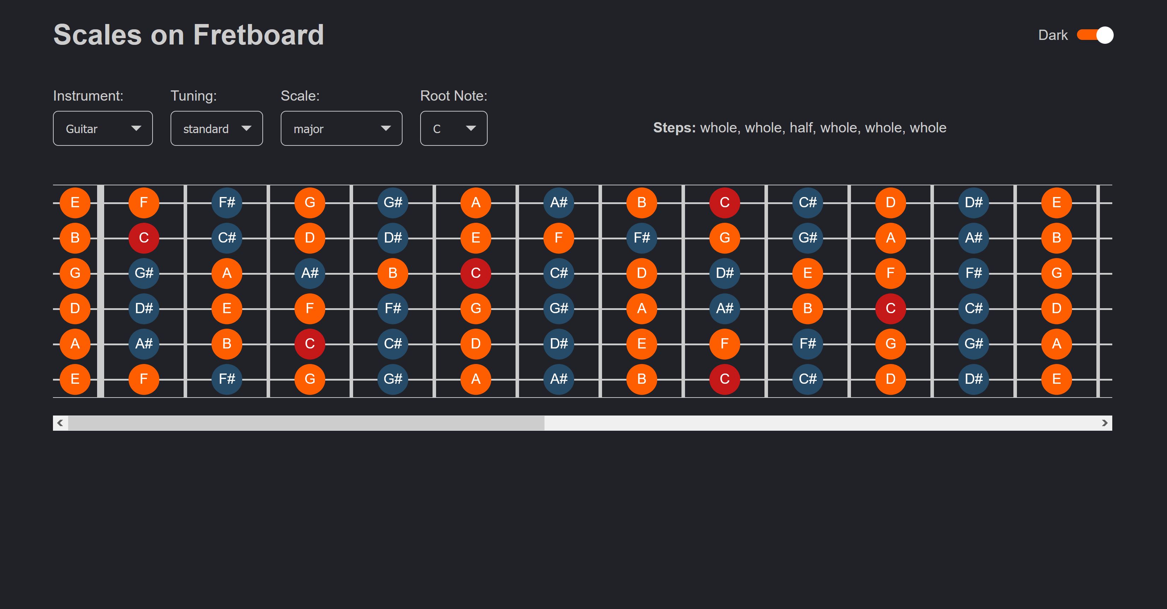Click the horizontal scrollbar thumb under the fretboard

pyautogui.click(x=306, y=423)
